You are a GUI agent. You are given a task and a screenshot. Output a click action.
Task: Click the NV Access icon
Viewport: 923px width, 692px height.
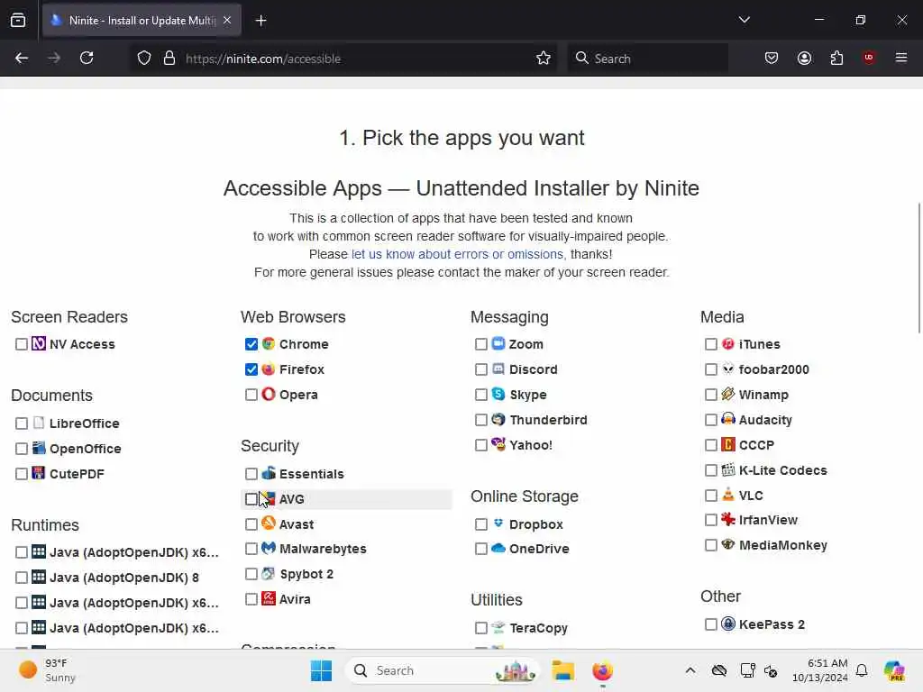pos(39,343)
